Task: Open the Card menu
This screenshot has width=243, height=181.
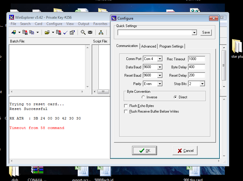Action: [38, 24]
